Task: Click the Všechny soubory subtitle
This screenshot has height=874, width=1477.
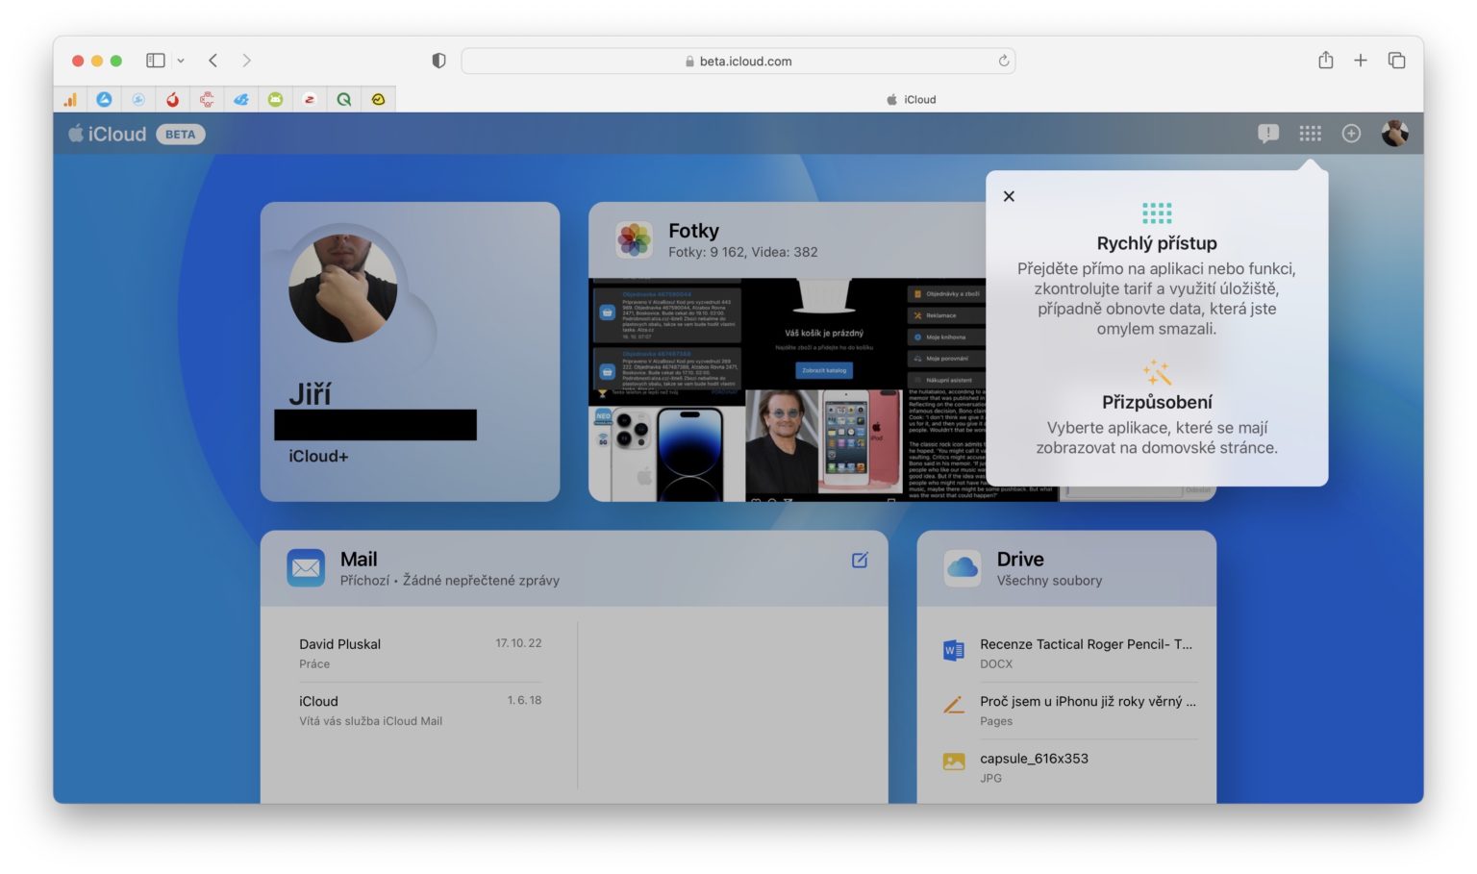Action: (x=1049, y=581)
